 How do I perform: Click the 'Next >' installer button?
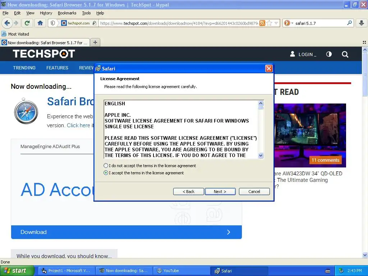220,192
